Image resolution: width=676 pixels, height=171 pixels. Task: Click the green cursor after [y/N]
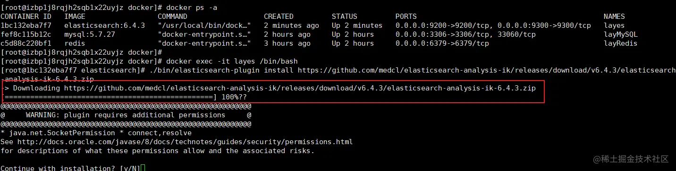point(143,168)
